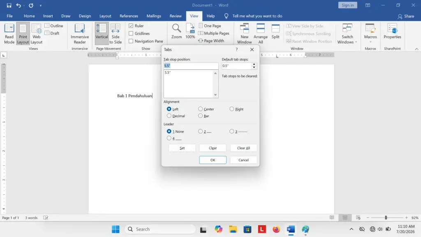
Task: Open the Review tab
Action: [176, 16]
